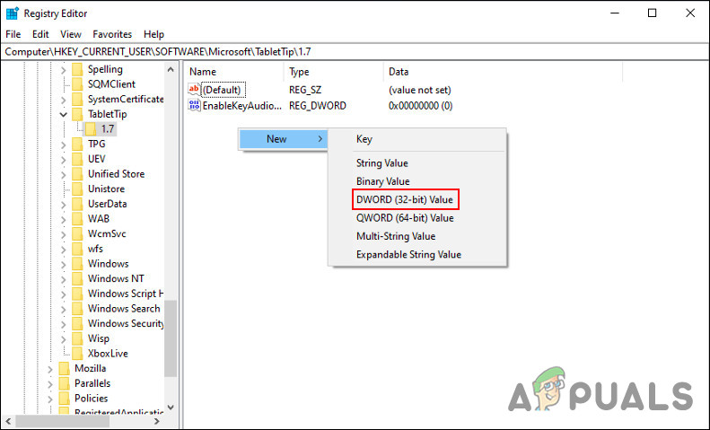
Task: Click the Unified Store folder icon
Action: 77,174
